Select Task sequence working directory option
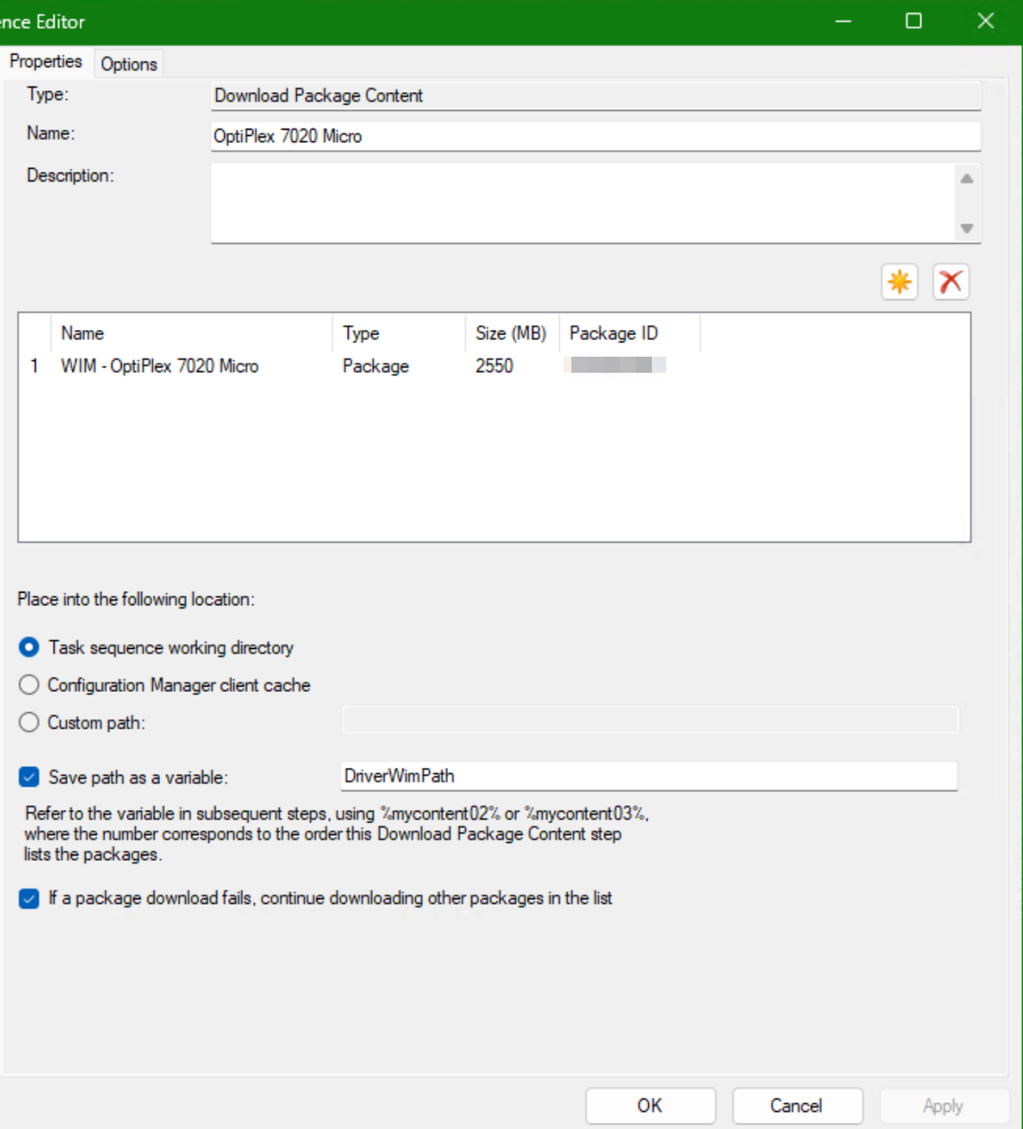 [30, 647]
